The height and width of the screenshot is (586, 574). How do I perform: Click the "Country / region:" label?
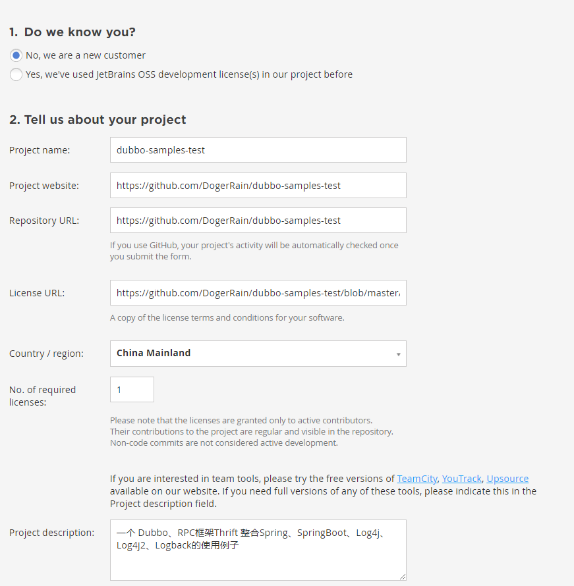pyautogui.click(x=46, y=354)
